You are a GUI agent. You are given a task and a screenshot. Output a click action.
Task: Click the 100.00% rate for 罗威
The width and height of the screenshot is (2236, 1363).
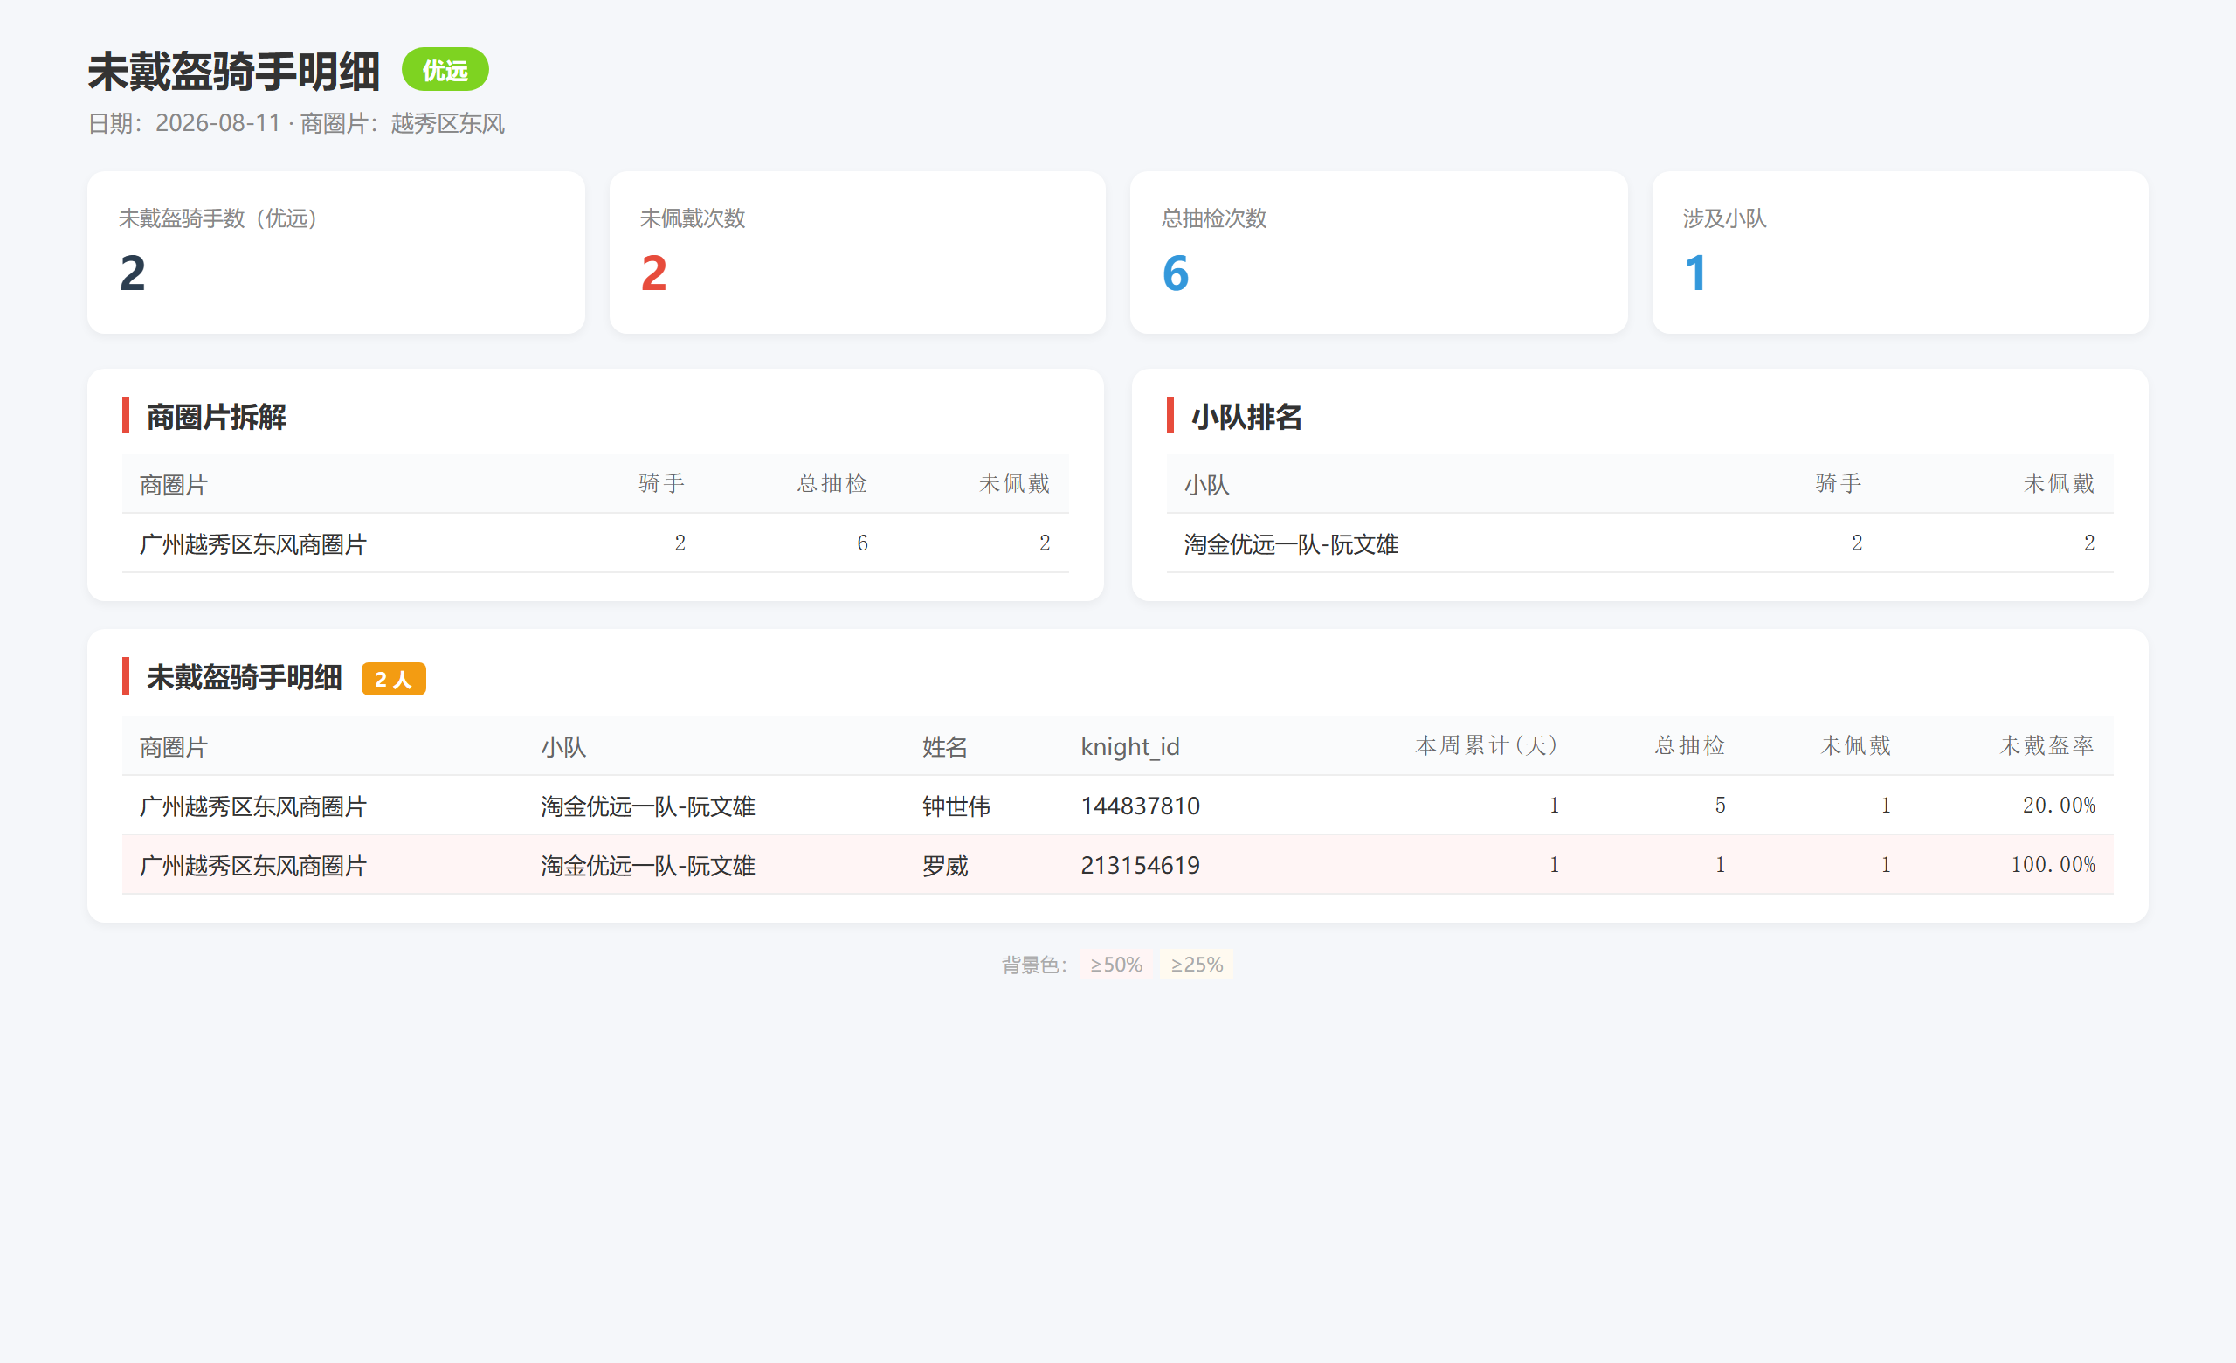point(2053,865)
